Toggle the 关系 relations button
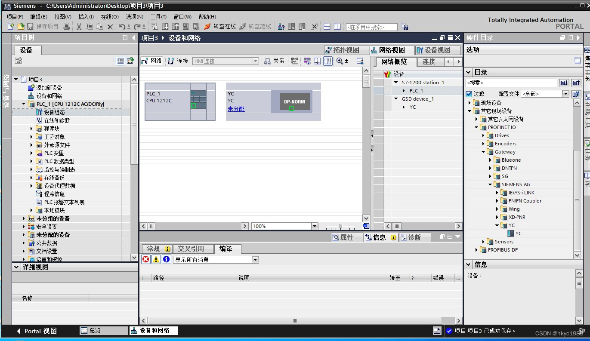Image resolution: width=590 pixels, height=341 pixels. [274, 61]
